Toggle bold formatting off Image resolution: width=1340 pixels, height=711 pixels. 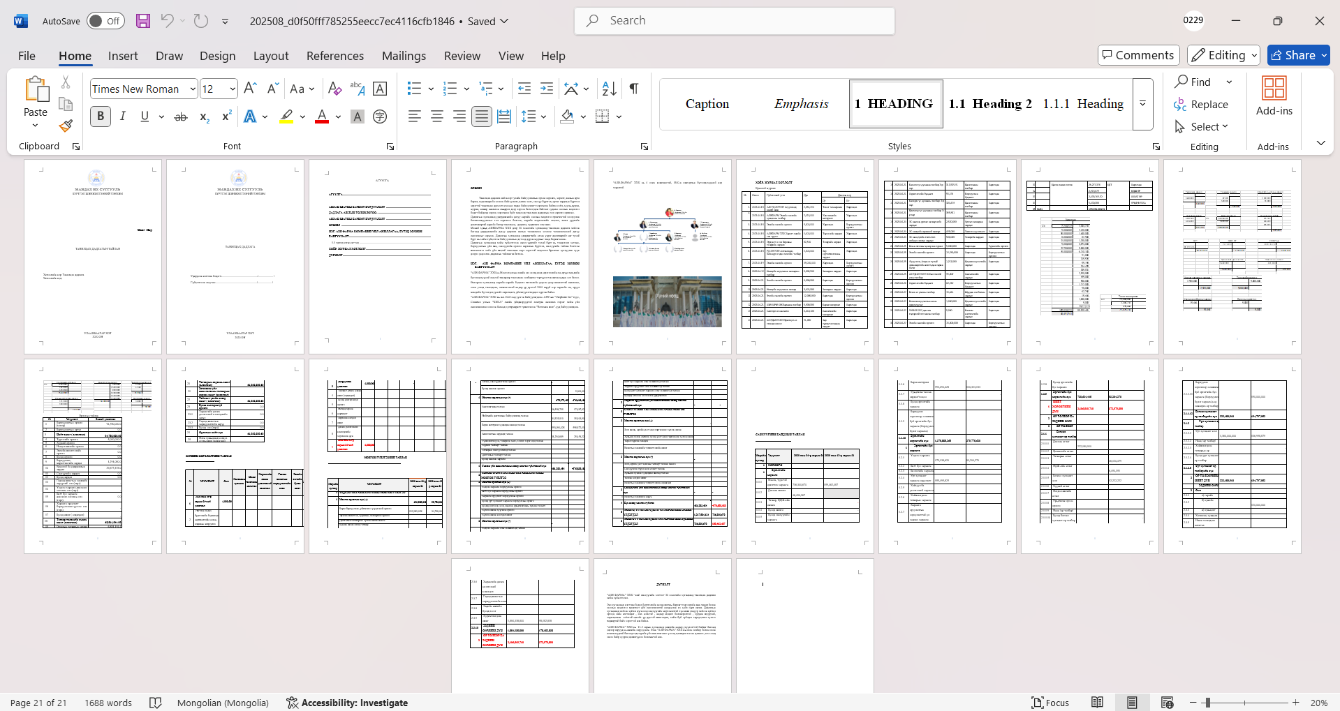coord(101,117)
